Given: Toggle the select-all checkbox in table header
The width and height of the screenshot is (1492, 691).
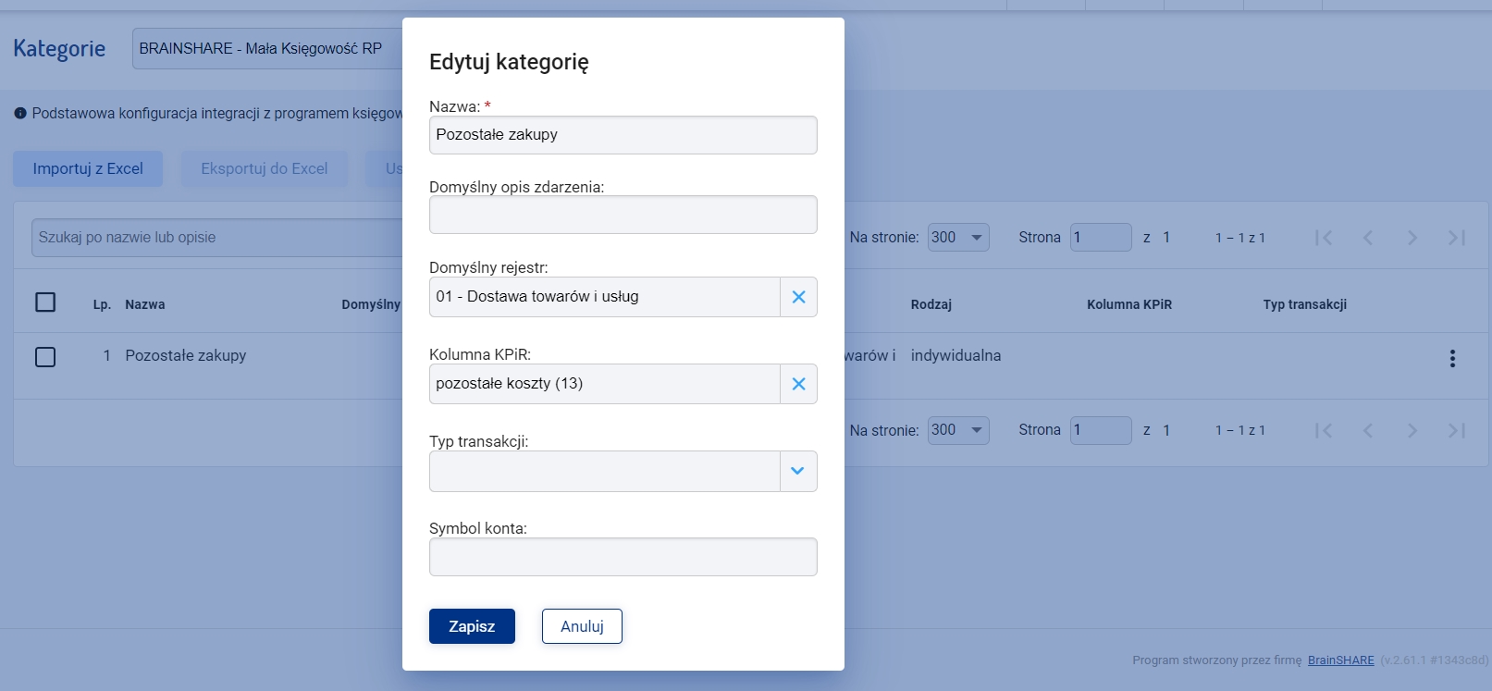Looking at the screenshot, I should tap(45, 302).
